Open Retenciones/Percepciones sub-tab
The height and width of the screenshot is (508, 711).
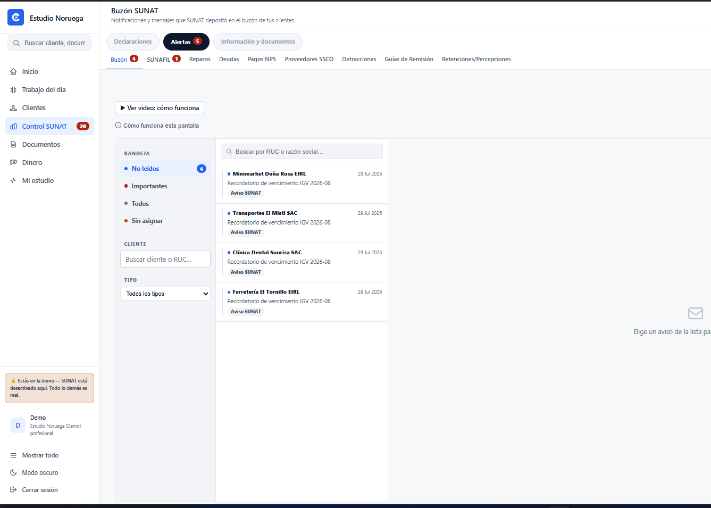pos(476,59)
